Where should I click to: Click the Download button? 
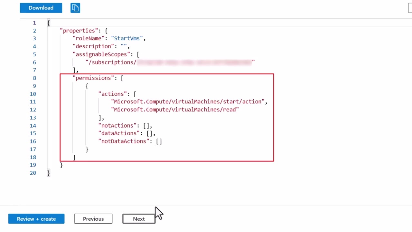pos(41,8)
